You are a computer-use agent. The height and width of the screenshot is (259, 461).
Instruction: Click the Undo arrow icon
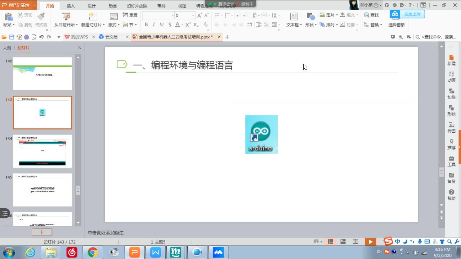click(x=41, y=37)
